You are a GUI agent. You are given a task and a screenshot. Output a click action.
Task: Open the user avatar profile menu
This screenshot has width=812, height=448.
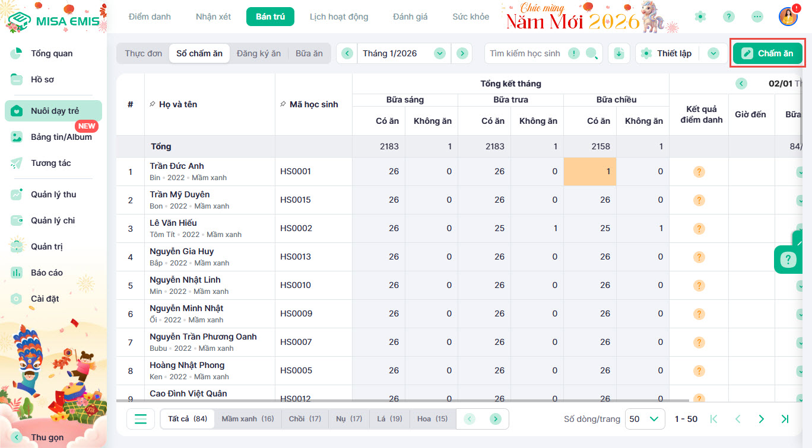(x=788, y=17)
